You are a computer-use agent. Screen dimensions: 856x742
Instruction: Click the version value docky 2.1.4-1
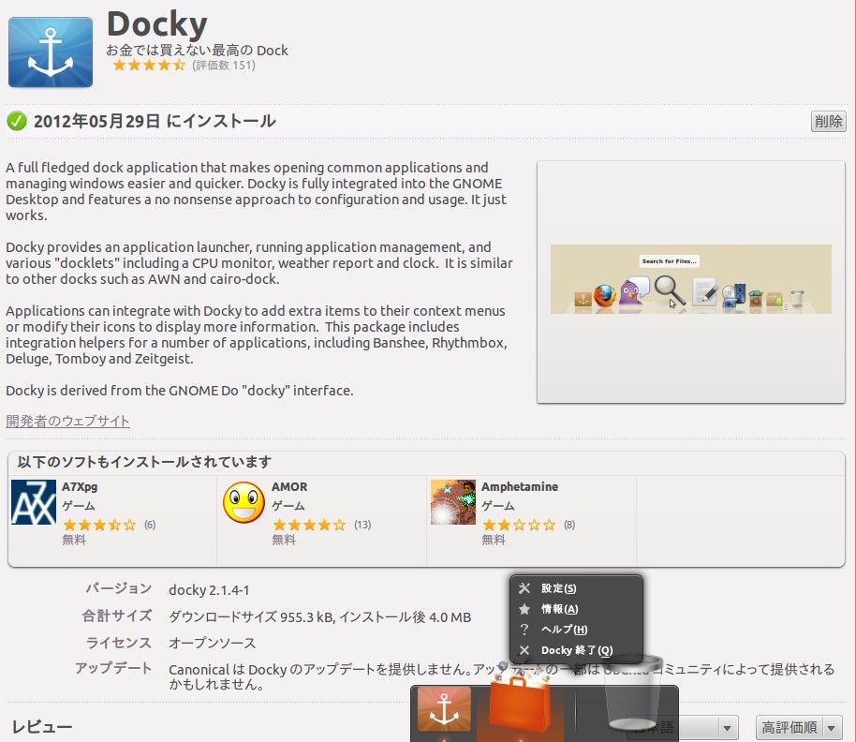point(209,590)
